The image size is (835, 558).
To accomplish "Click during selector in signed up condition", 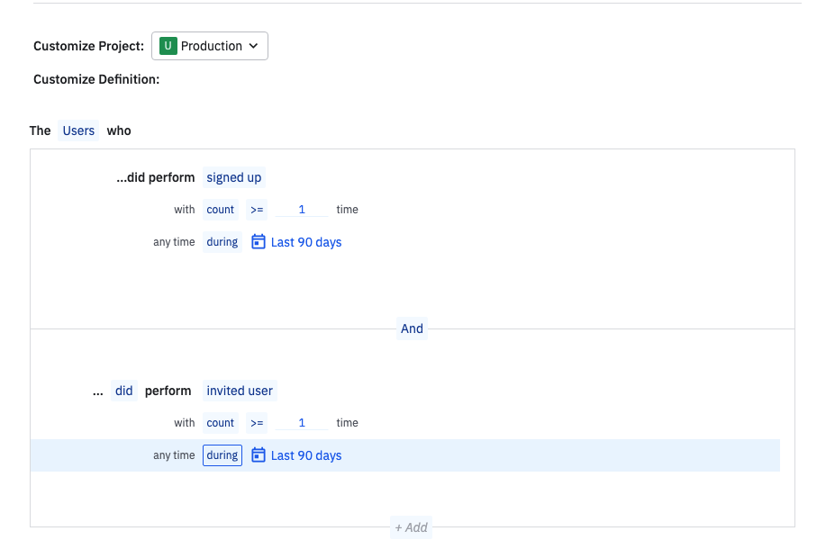I will [222, 242].
